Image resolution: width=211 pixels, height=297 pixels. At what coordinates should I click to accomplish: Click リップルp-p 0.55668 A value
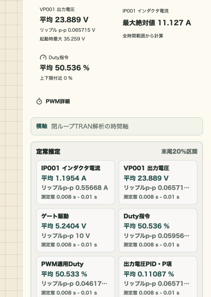pos(75,188)
